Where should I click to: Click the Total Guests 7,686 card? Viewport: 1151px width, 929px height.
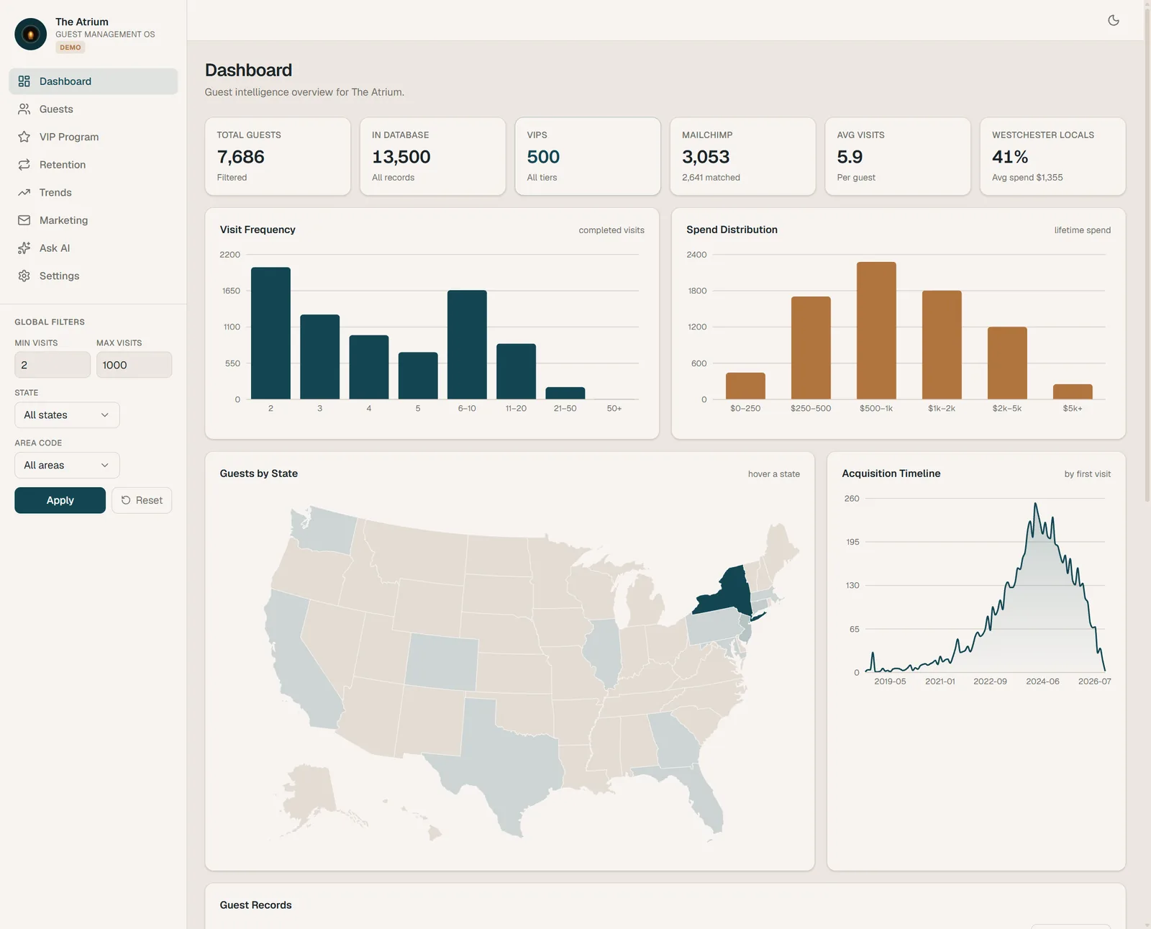pyautogui.click(x=278, y=156)
